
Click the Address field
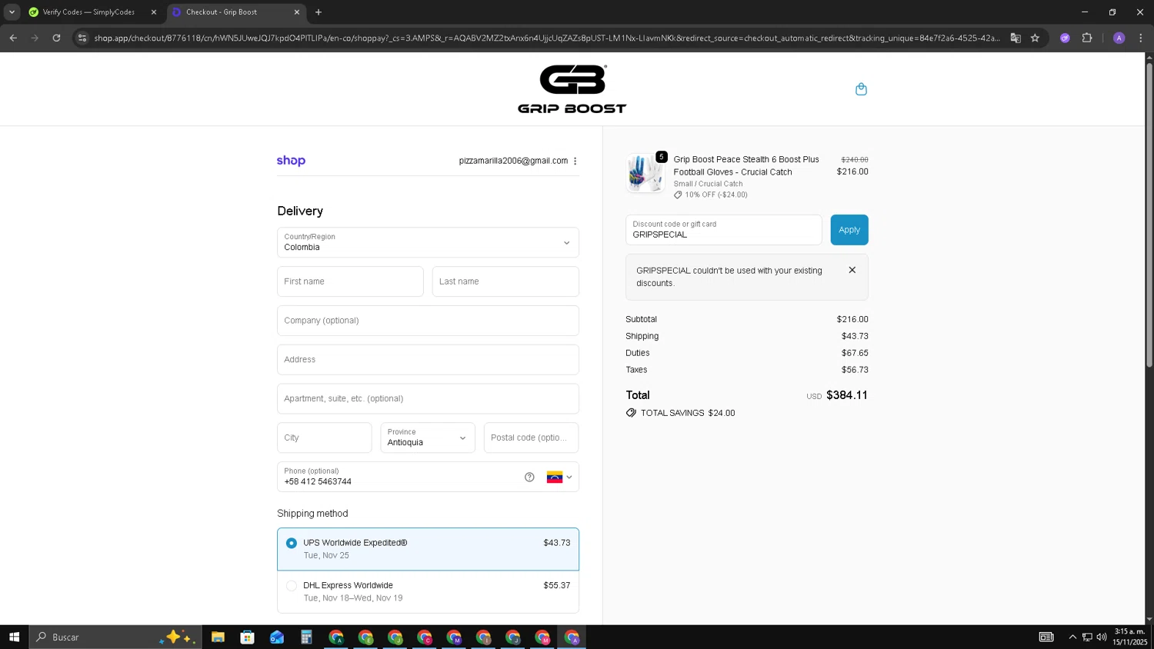click(428, 360)
